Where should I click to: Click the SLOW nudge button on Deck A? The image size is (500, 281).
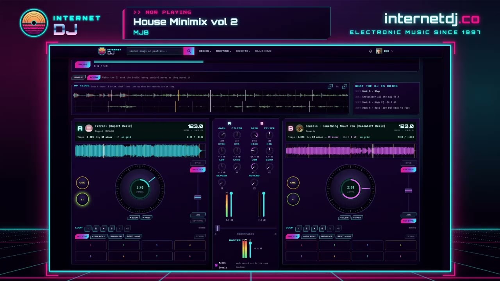(134, 217)
